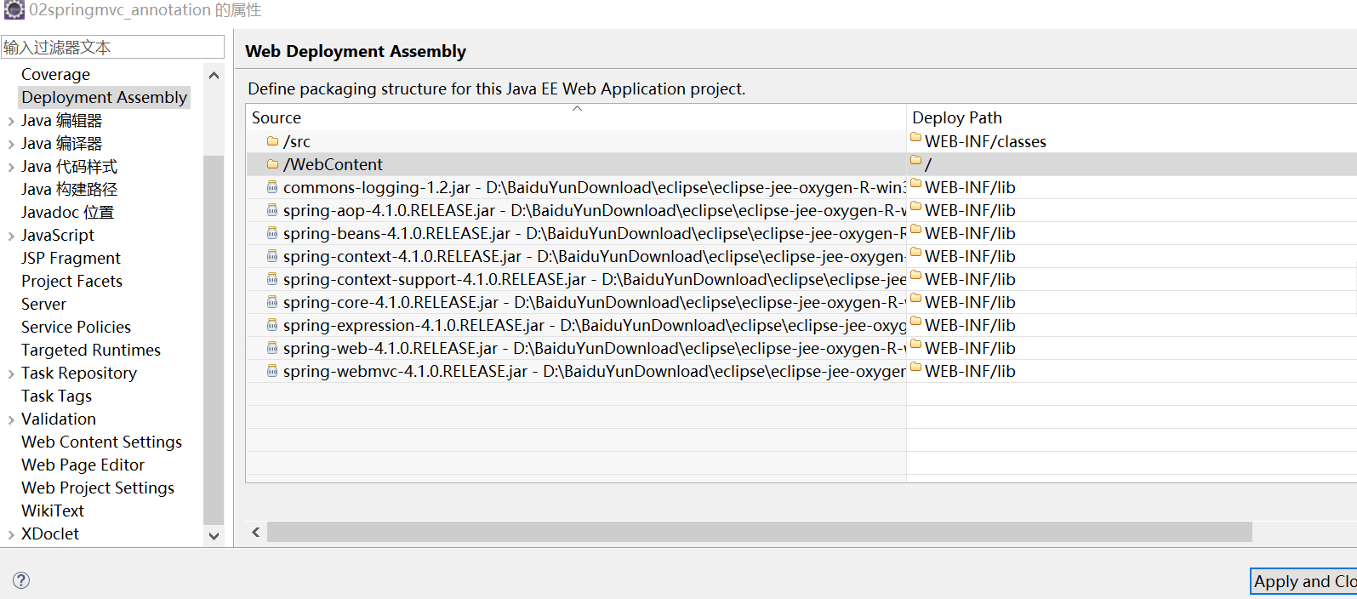The width and height of the screenshot is (1357, 599).
Task: Expand the XDoclet tree node
Action: pyautogui.click(x=11, y=534)
